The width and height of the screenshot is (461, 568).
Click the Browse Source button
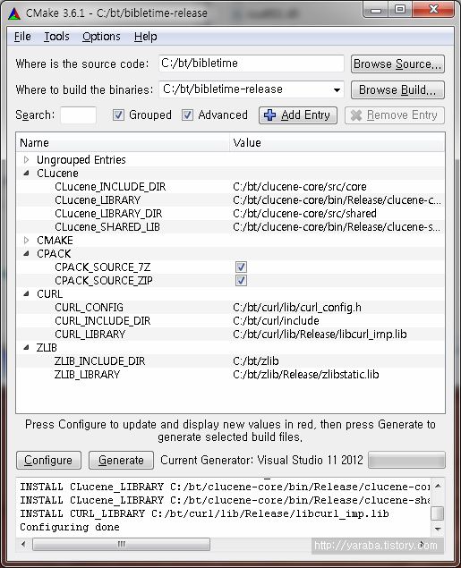click(x=397, y=64)
